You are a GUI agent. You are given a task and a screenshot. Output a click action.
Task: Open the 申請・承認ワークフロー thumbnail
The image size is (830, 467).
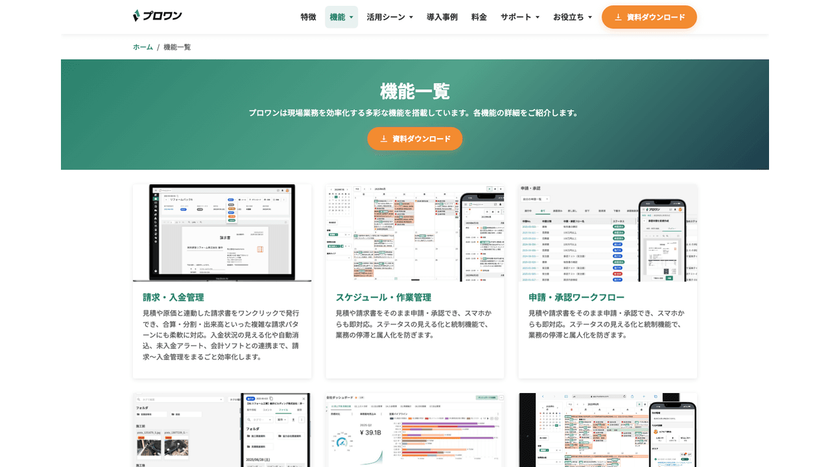coord(608,233)
